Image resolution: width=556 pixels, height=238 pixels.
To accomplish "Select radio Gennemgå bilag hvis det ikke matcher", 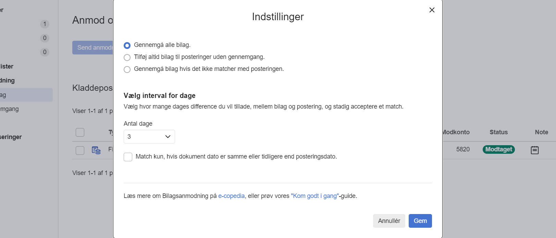I will click(x=127, y=69).
